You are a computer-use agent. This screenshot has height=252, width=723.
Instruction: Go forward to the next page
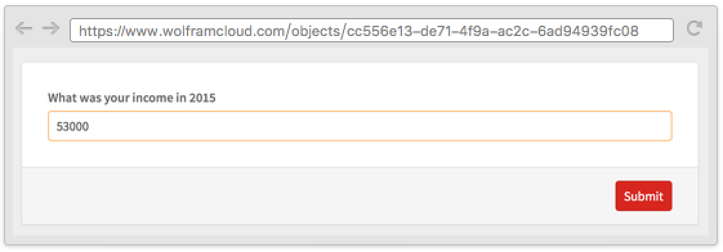pyautogui.click(x=51, y=29)
